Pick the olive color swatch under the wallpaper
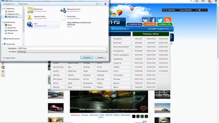The height and width of the screenshot is (123, 219). tap(146, 116)
